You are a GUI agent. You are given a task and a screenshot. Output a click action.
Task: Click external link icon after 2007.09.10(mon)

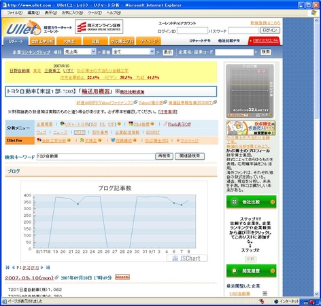pyautogui.click(x=56, y=277)
